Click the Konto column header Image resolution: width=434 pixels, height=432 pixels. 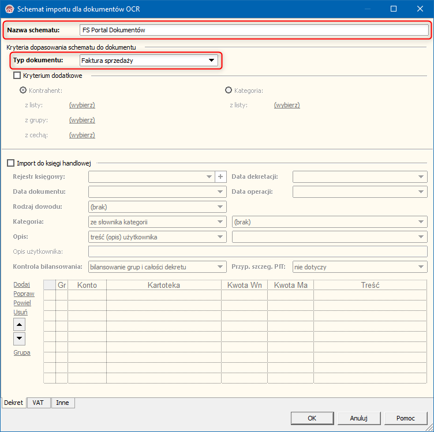coord(87,285)
